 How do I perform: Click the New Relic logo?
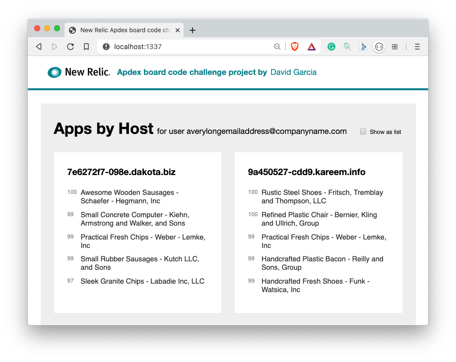coord(79,72)
